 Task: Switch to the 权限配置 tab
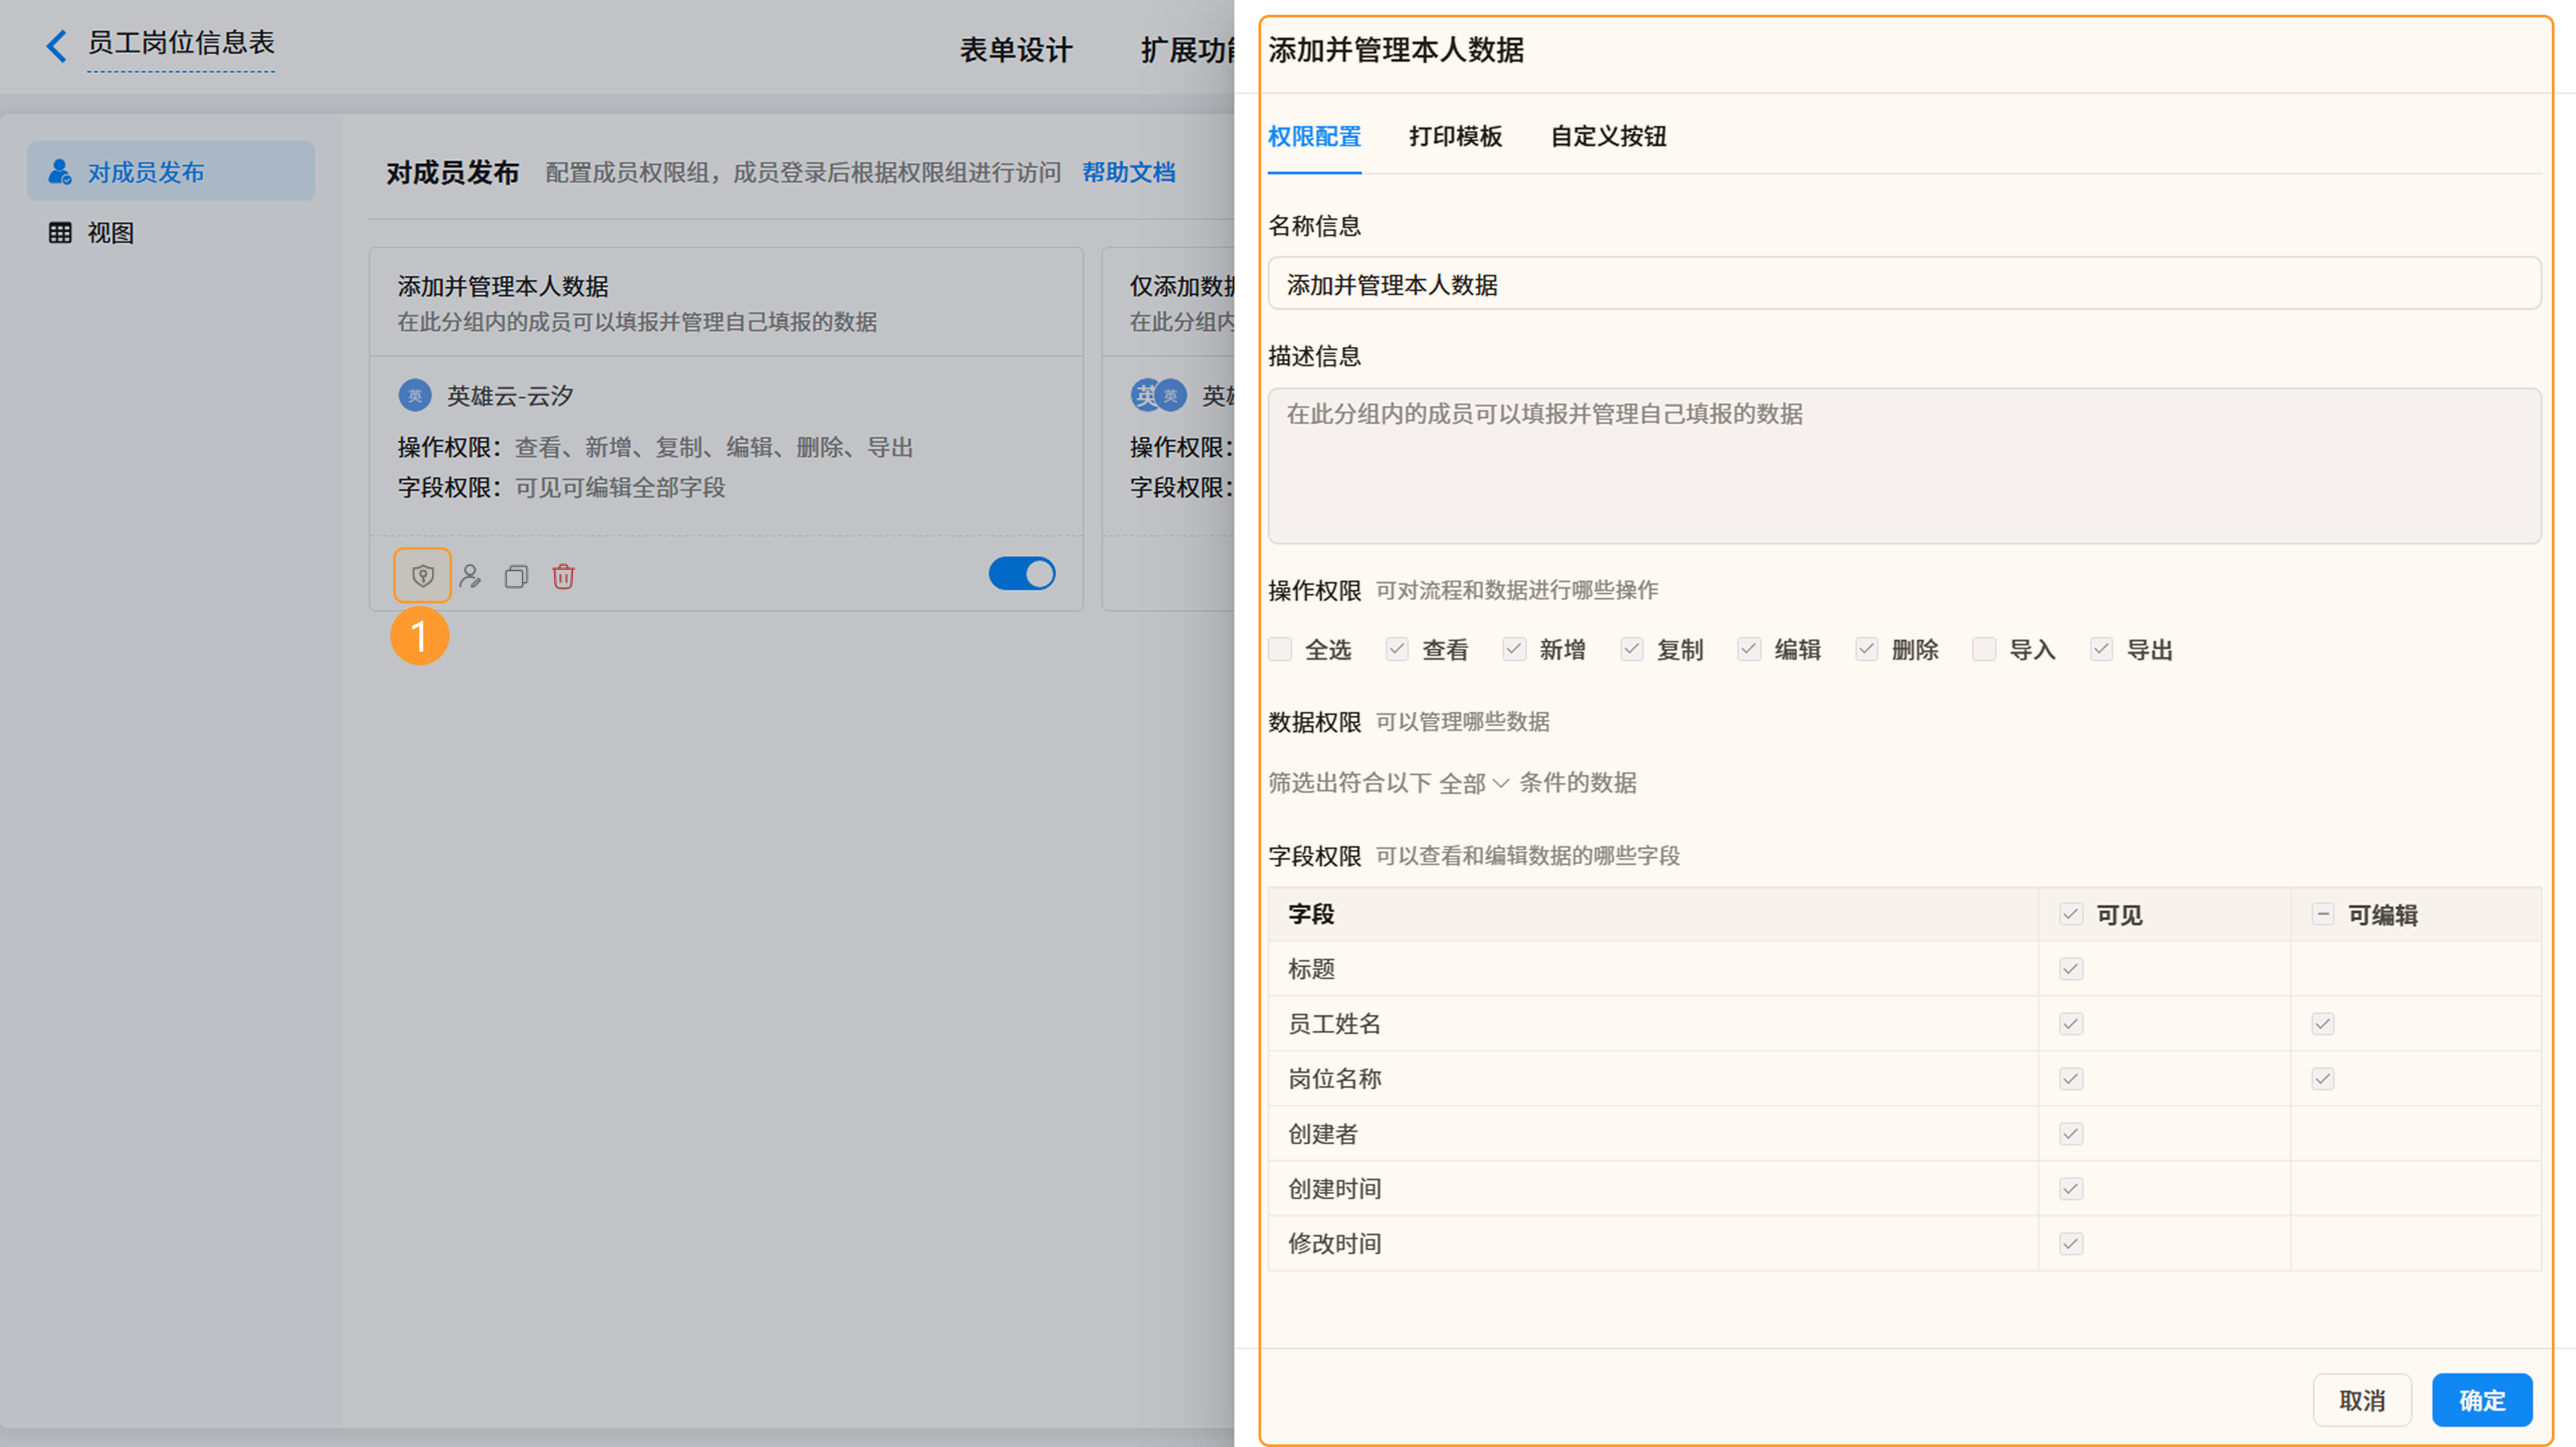(x=1314, y=137)
